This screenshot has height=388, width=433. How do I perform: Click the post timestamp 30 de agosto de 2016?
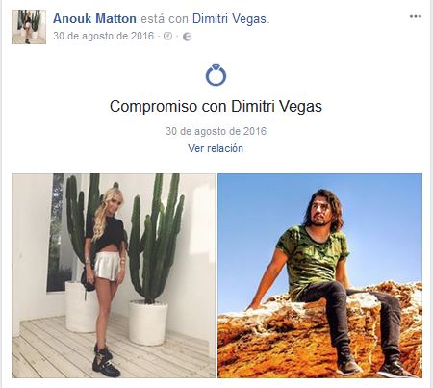point(104,36)
